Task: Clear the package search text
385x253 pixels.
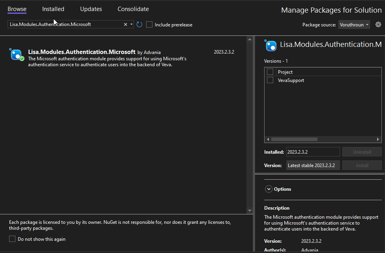Action: [x=126, y=24]
